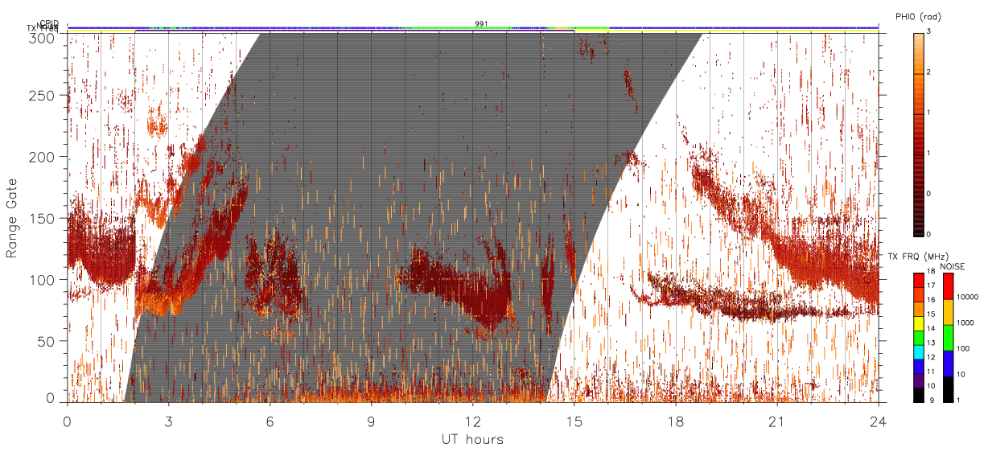Screen dimensions: 988x456
Task: Click the amber 1000–10000 NOISE swatch
Action: (948, 312)
